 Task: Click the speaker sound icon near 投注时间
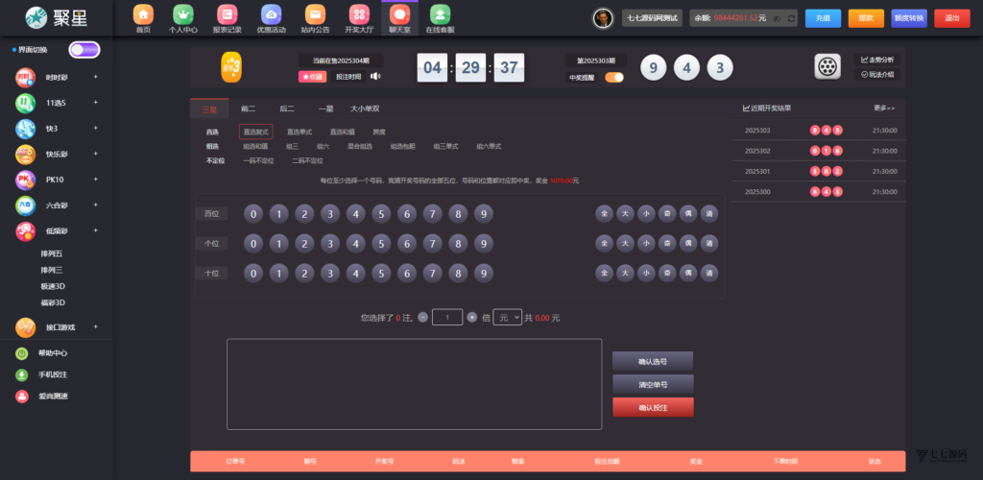point(375,77)
